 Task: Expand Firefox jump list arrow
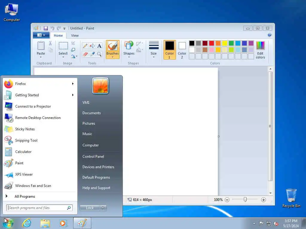[73, 84]
